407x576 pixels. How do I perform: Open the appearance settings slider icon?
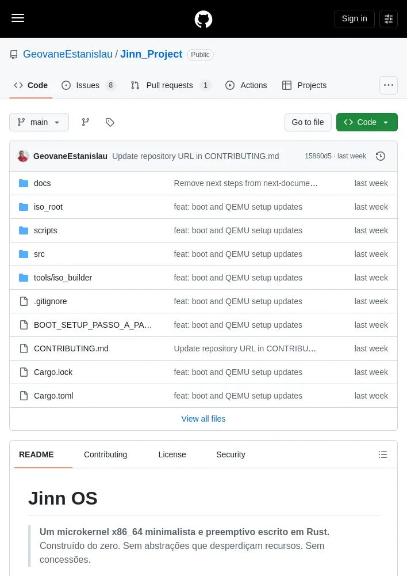(388, 19)
